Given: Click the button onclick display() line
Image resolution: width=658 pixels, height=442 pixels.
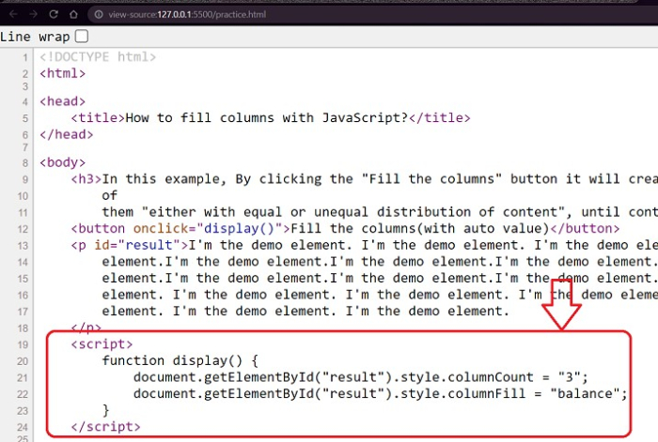Looking at the screenshot, I should [x=345, y=229].
